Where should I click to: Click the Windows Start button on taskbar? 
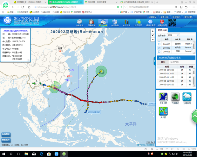3,154
